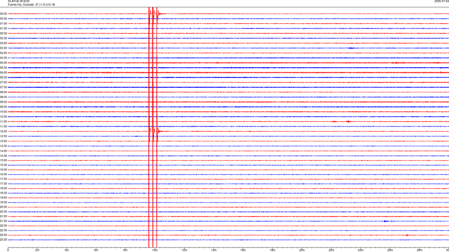Screen dimensions: 449x252
Task: Click the 26m tick on the time axis
Action: coord(390,250)
